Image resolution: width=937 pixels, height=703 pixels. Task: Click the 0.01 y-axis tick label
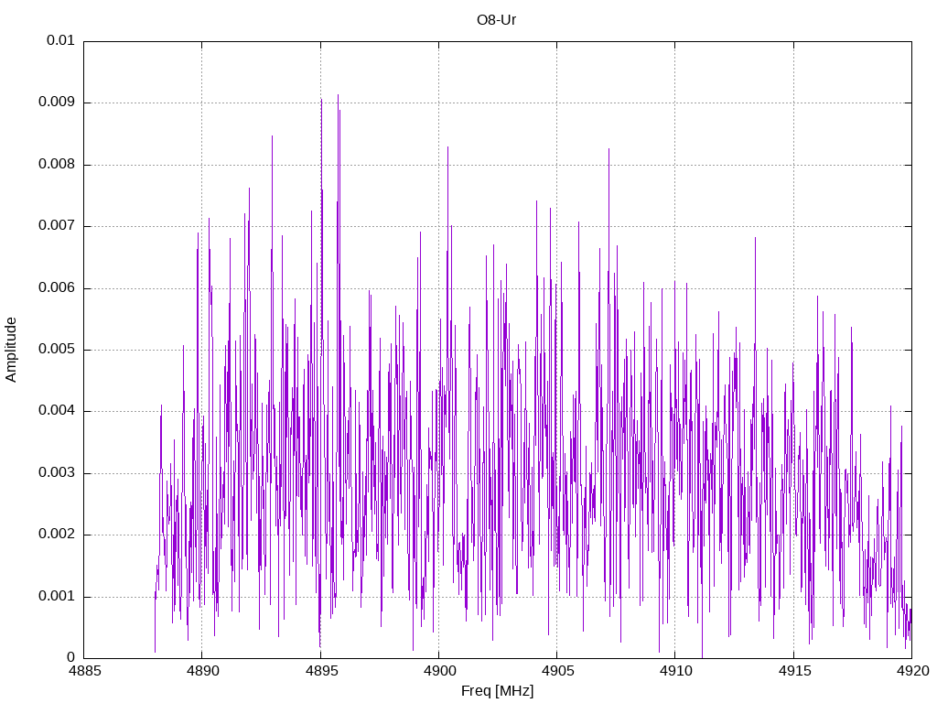click(61, 40)
